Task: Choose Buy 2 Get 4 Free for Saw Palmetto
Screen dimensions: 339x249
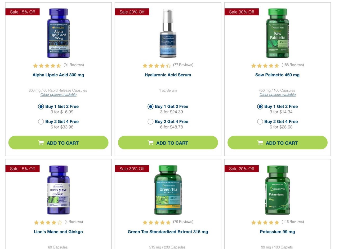Action: [x=260, y=122]
